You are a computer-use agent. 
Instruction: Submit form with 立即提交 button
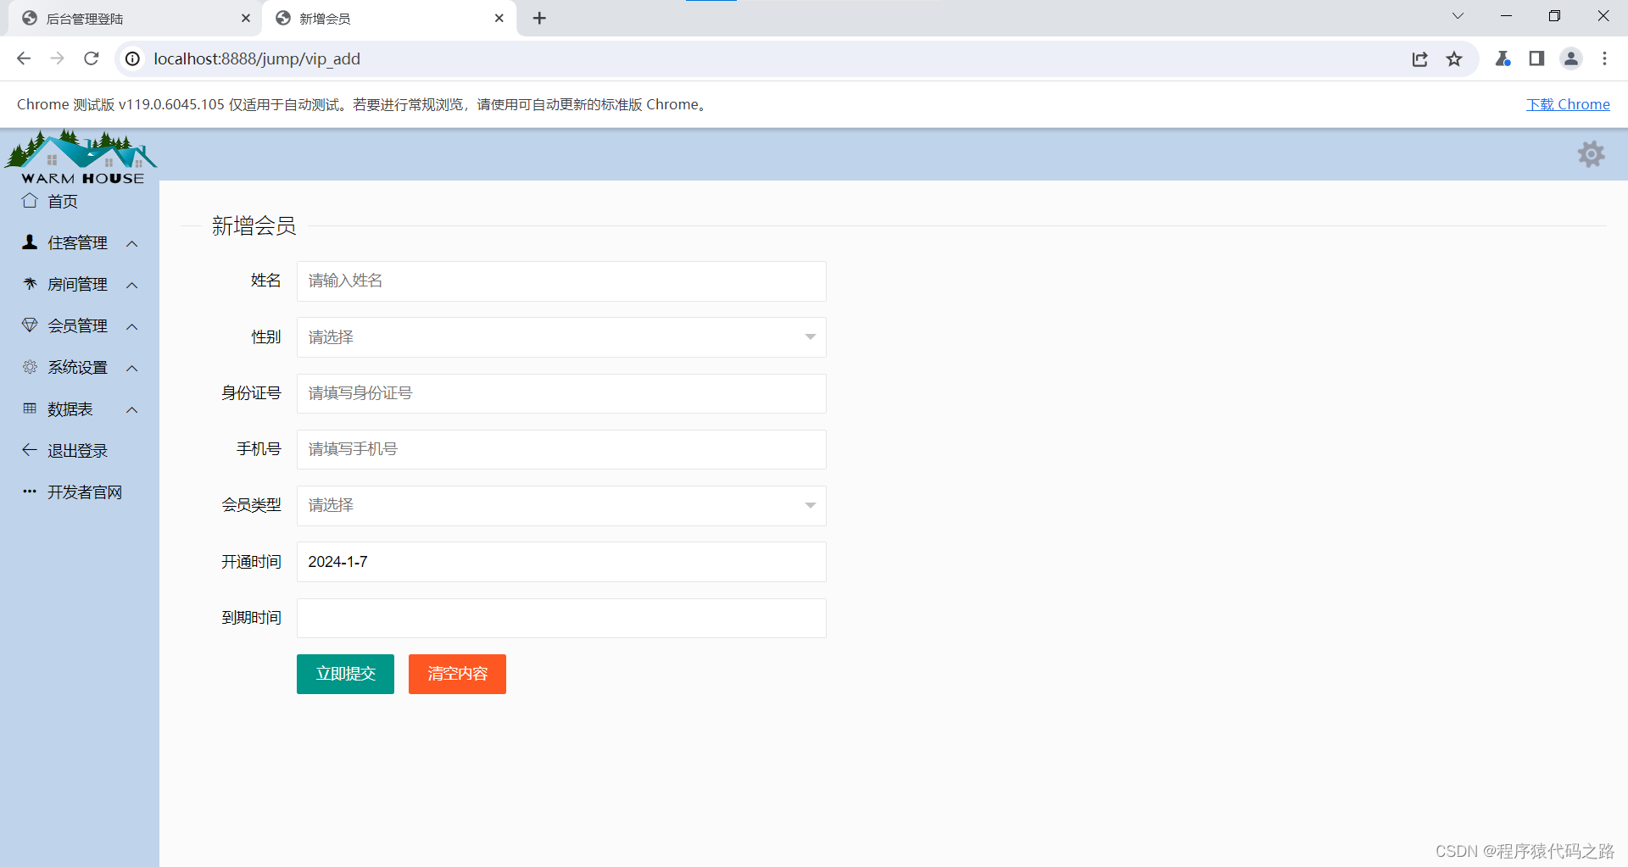(x=345, y=674)
